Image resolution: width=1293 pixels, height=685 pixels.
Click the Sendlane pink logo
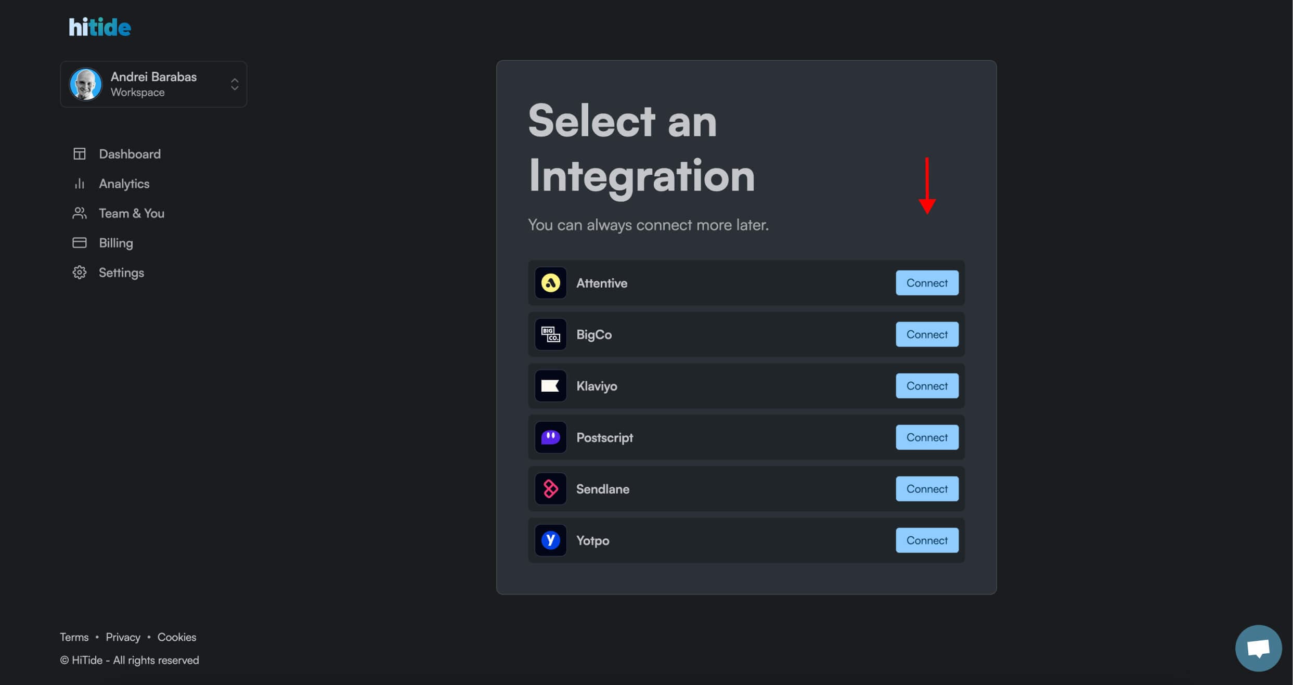point(550,489)
